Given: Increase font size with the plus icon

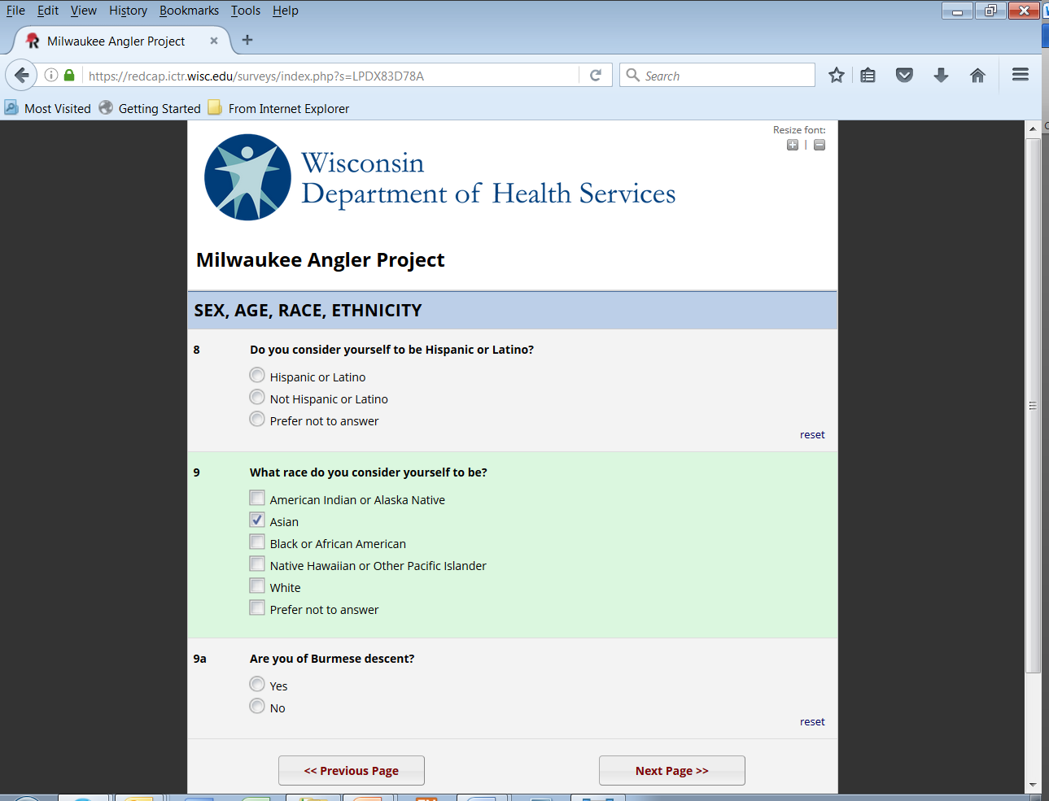Looking at the screenshot, I should point(793,145).
